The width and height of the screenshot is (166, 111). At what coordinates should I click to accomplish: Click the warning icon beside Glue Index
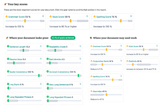pyautogui.click(x=92, y=91)
